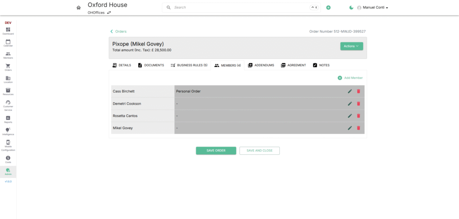Switch location with OHOffices swap arrows

(109, 13)
